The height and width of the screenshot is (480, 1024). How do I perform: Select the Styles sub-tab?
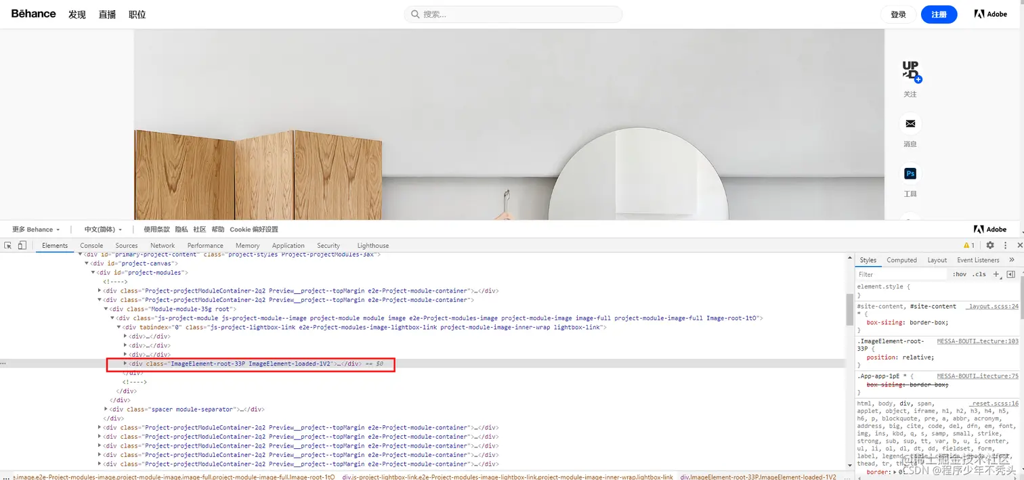868,260
